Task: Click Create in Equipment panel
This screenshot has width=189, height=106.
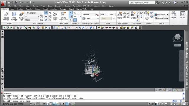Action: tap(133, 15)
